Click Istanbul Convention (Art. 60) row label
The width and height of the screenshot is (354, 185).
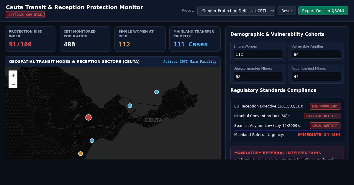coord(261,116)
